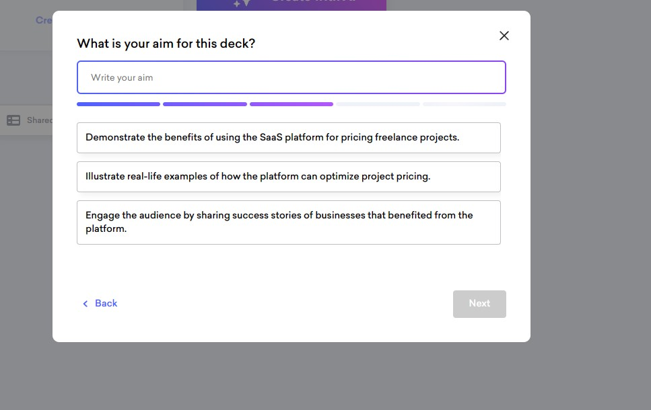Choose "Illustrate real-life examples" aim suggestion
The image size is (651, 410).
pos(288,177)
